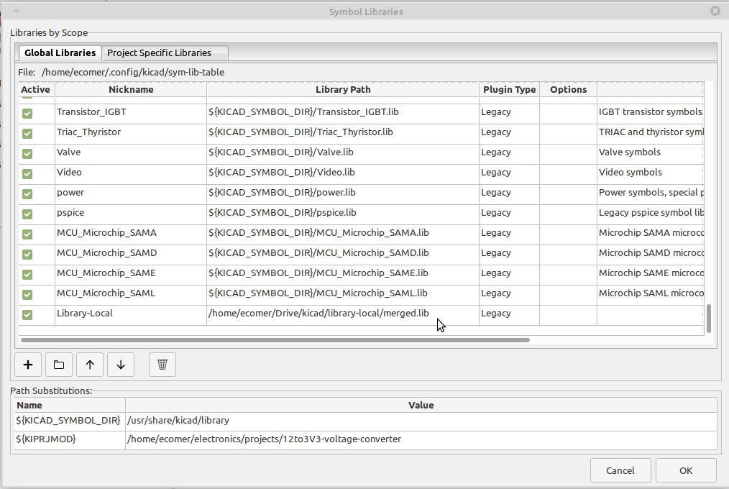729x489 pixels.
Task: Toggle Active checkbox for MCU_Microchip_SAME
Action: pyautogui.click(x=27, y=274)
